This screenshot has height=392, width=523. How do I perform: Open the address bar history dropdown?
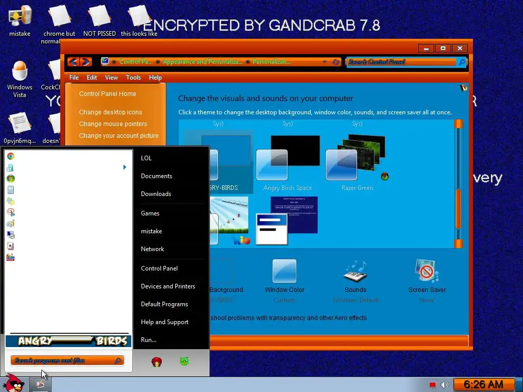point(324,62)
